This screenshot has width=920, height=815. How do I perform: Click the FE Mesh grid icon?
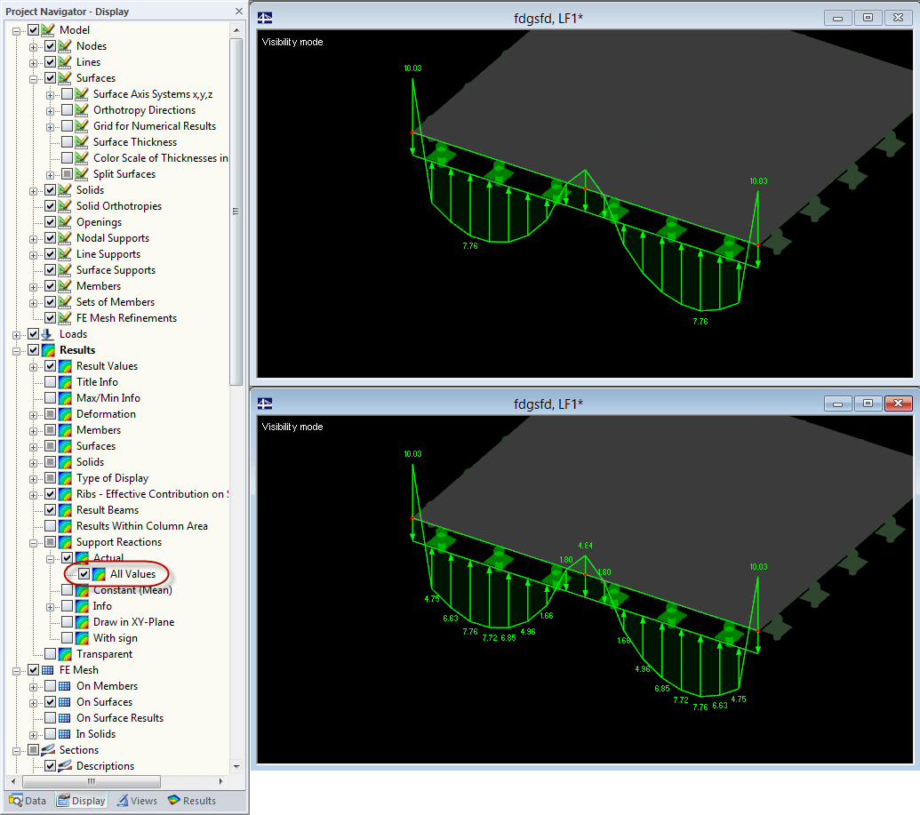(49, 670)
